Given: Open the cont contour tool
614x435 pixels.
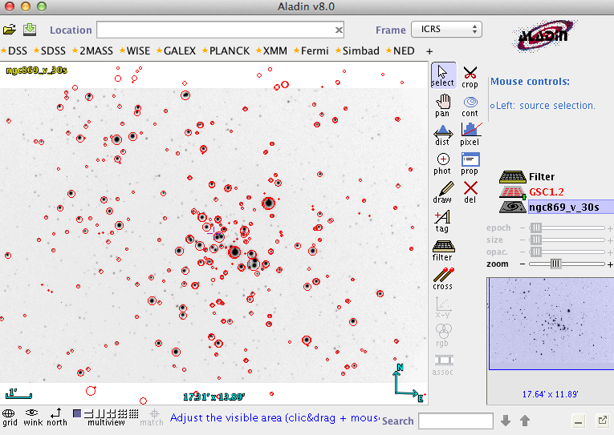Looking at the screenshot, I should point(470,106).
